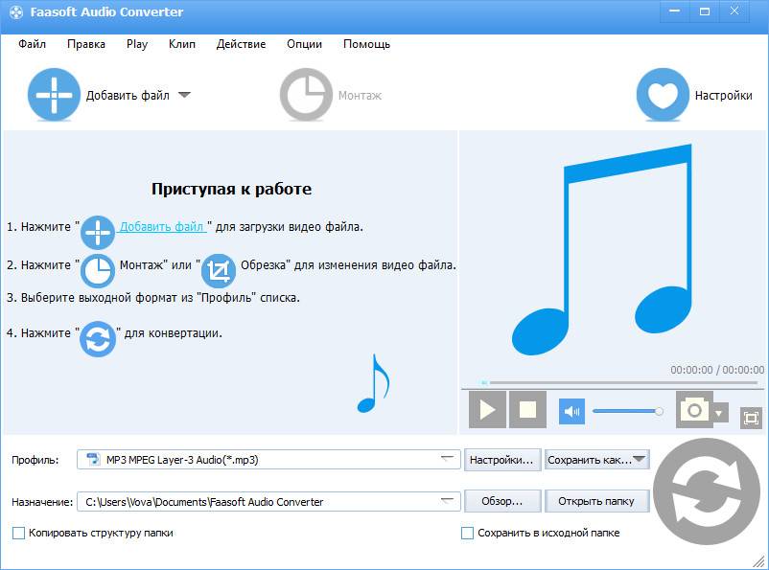Enable Копировать структуру папки checkbox
The image size is (769, 570).
tap(18, 533)
